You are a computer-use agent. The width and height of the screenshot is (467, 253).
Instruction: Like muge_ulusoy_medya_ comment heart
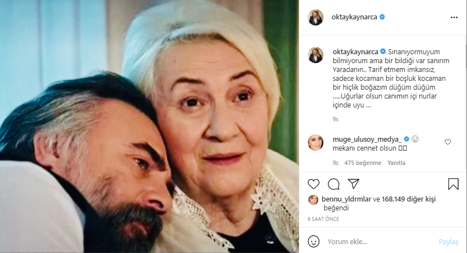pyautogui.click(x=448, y=142)
